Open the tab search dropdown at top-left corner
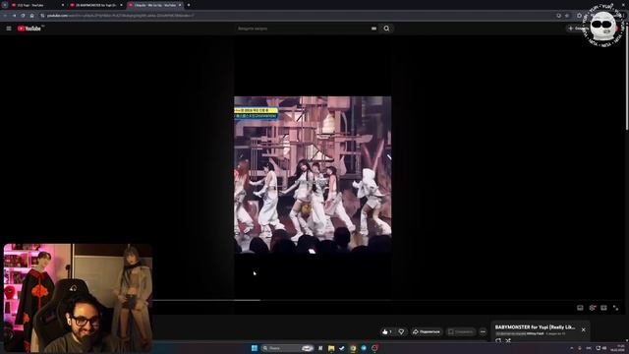The width and height of the screenshot is (629, 354). pyautogui.click(x=5, y=5)
